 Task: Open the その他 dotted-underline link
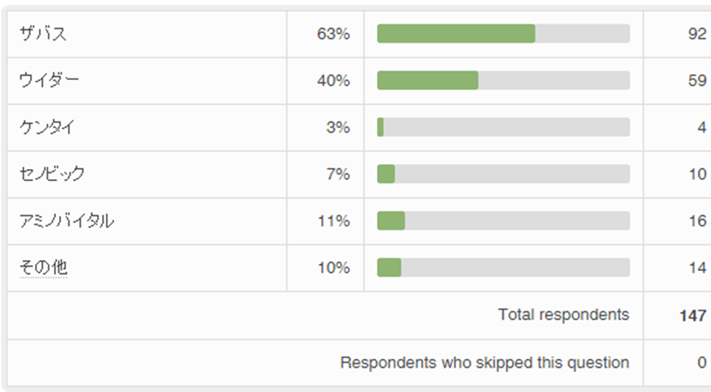click(x=44, y=268)
